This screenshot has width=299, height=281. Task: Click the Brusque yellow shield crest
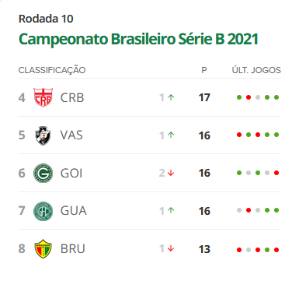point(43,248)
